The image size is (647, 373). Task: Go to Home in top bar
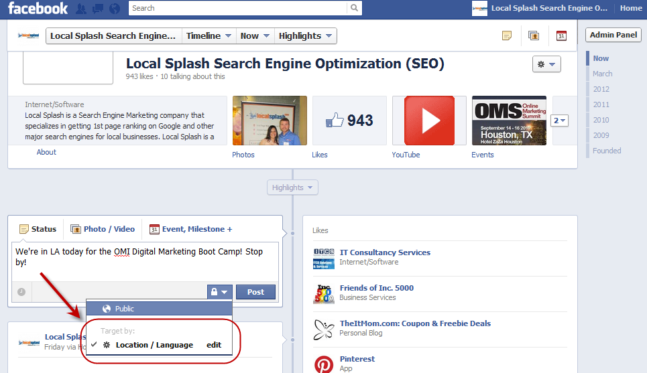coord(631,8)
